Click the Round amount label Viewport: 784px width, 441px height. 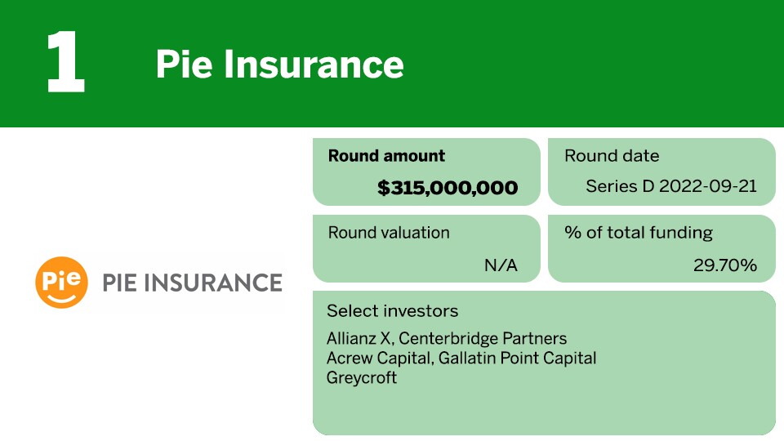[386, 156]
